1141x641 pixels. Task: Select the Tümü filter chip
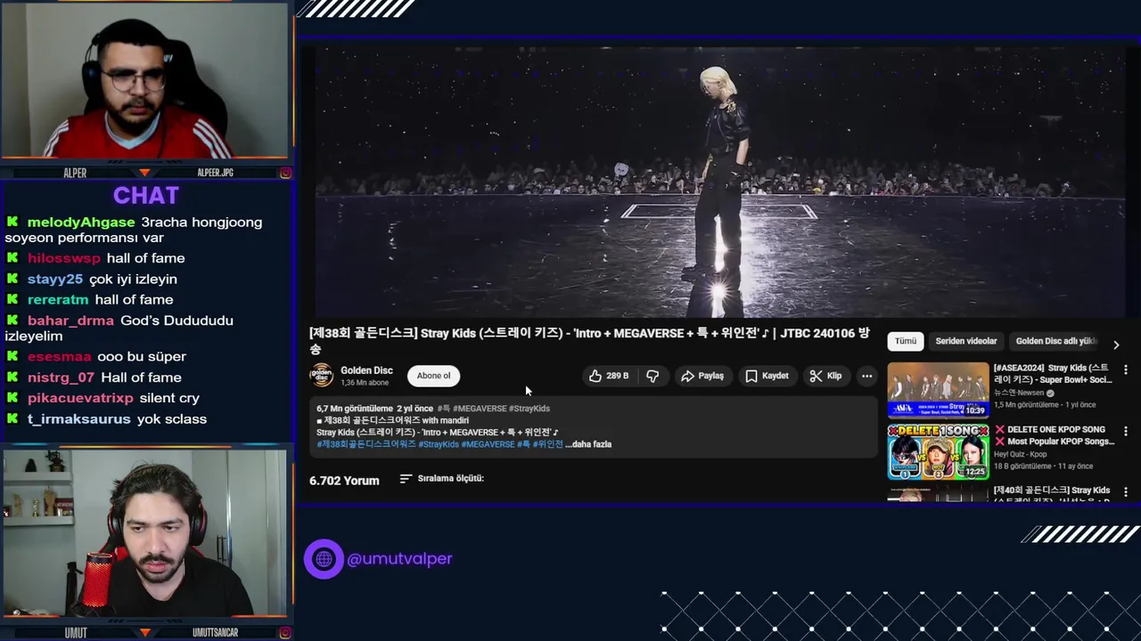point(906,341)
